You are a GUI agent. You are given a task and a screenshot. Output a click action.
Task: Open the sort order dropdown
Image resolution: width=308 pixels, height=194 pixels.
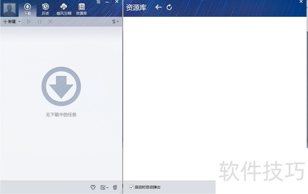click(115, 22)
